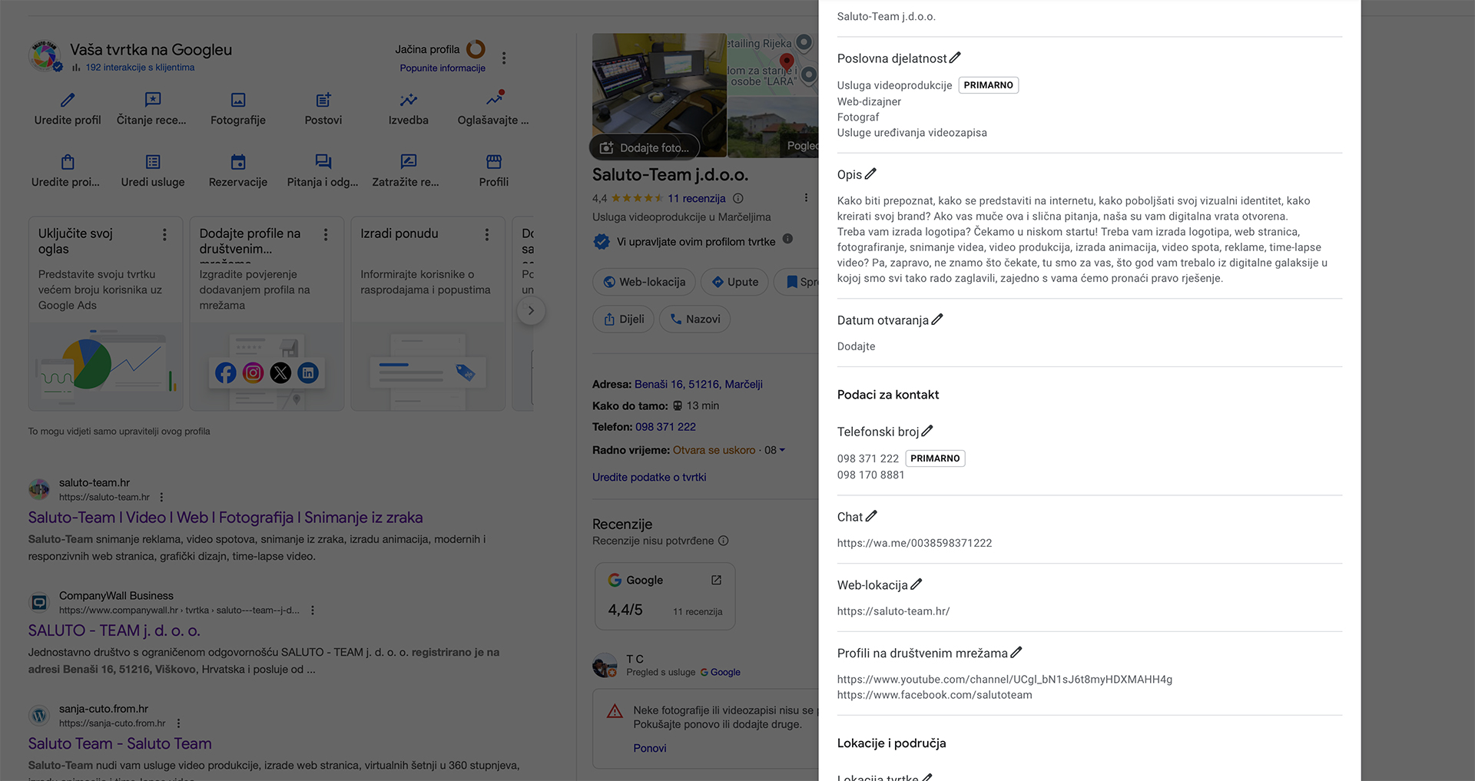The image size is (1475, 781).
Task: Expand the Radno vrijeme hours dropdown arrow
Action: tap(782, 451)
